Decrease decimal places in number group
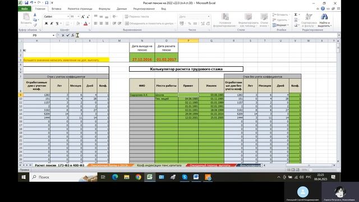This screenshot has height=202, width=359. click(208, 24)
